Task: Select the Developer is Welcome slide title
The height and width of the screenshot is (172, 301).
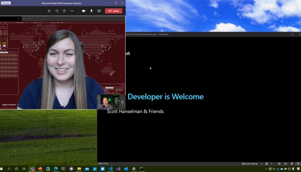Action: (166, 97)
